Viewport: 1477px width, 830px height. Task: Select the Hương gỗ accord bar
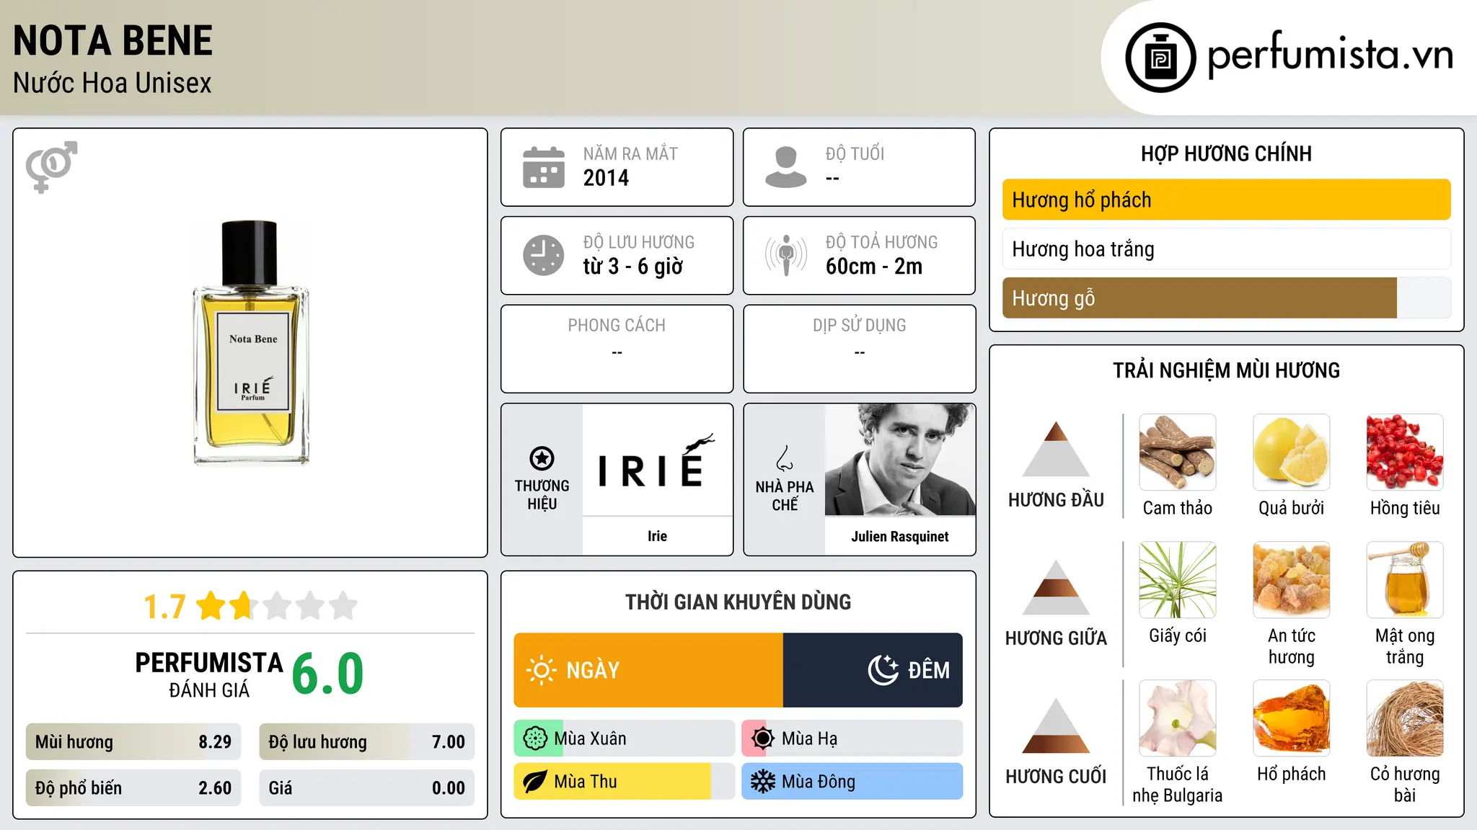(1226, 298)
